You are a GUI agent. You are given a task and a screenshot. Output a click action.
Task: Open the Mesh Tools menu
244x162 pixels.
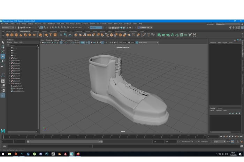click(60, 24)
